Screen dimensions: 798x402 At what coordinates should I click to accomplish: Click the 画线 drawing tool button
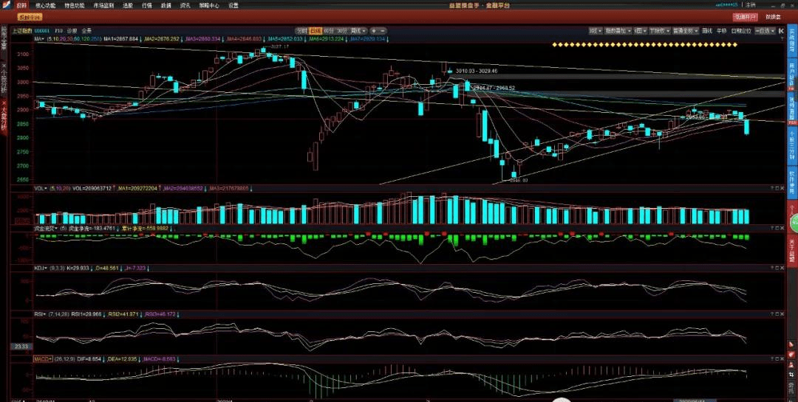[x=707, y=31]
